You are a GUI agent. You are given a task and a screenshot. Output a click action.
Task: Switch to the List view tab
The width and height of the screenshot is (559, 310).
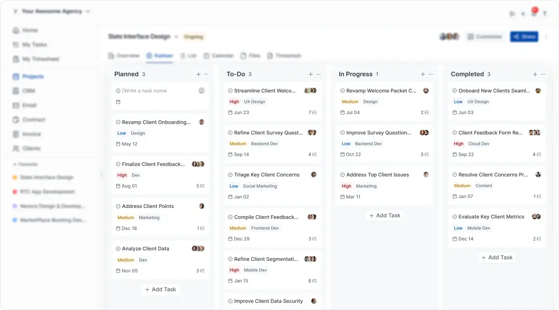[x=188, y=56]
